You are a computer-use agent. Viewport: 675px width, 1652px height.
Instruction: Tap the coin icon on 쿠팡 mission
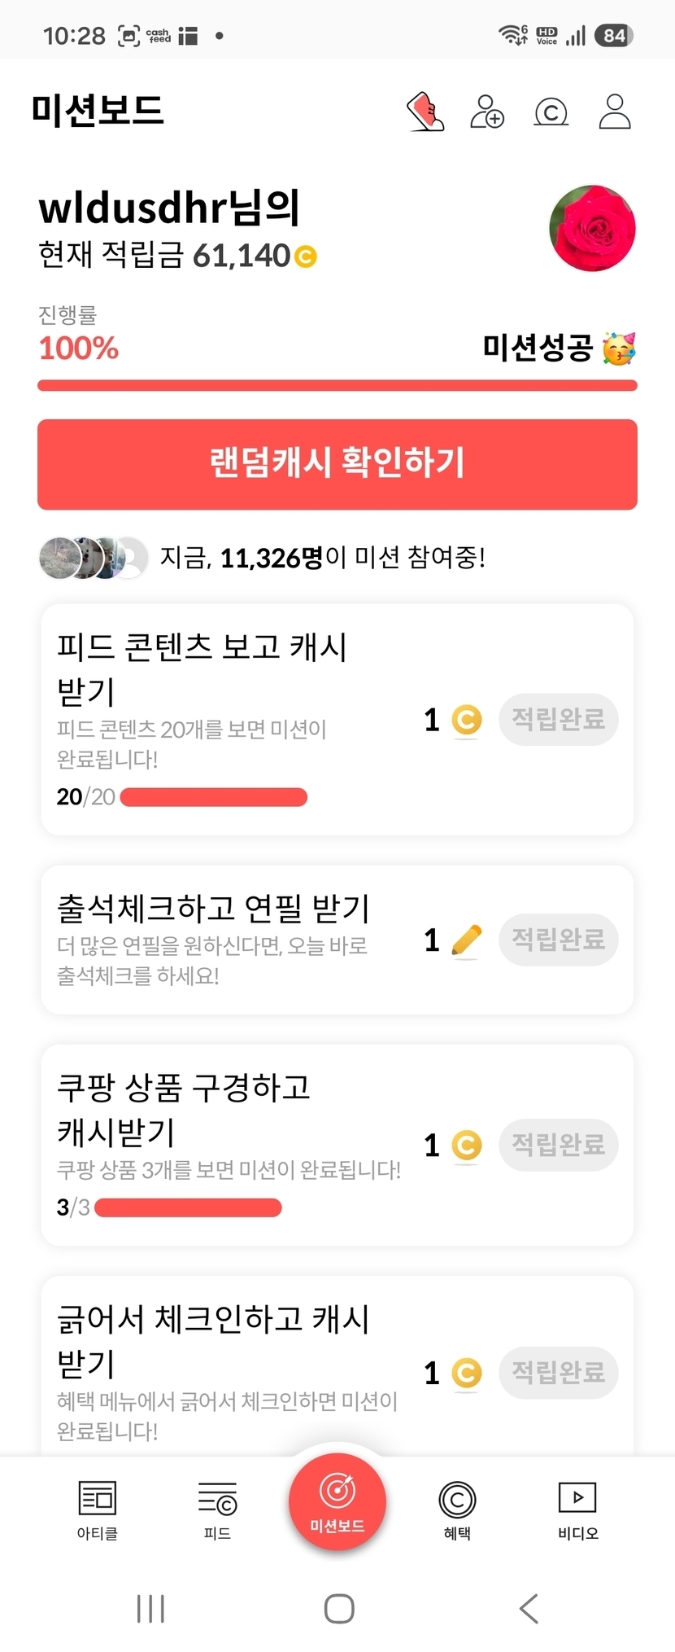[x=467, y=1146]
